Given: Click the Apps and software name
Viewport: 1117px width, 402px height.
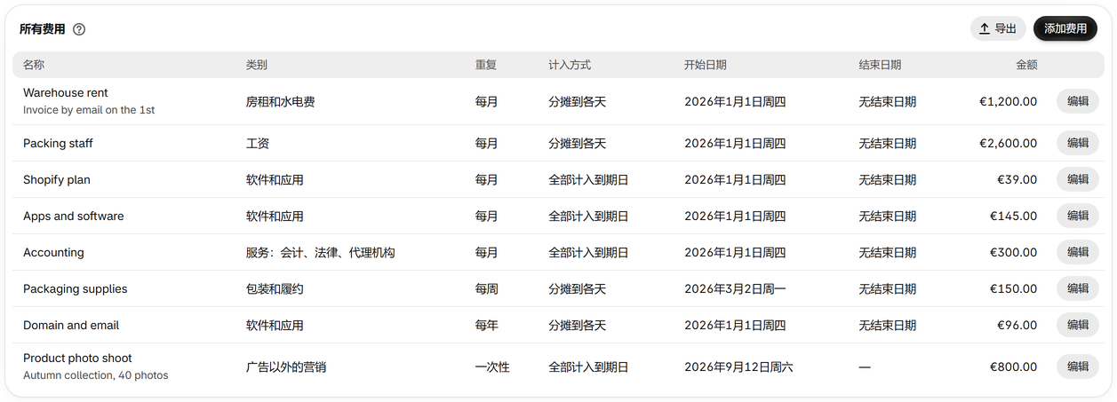Looking at the screenshot, I should 74,216.
